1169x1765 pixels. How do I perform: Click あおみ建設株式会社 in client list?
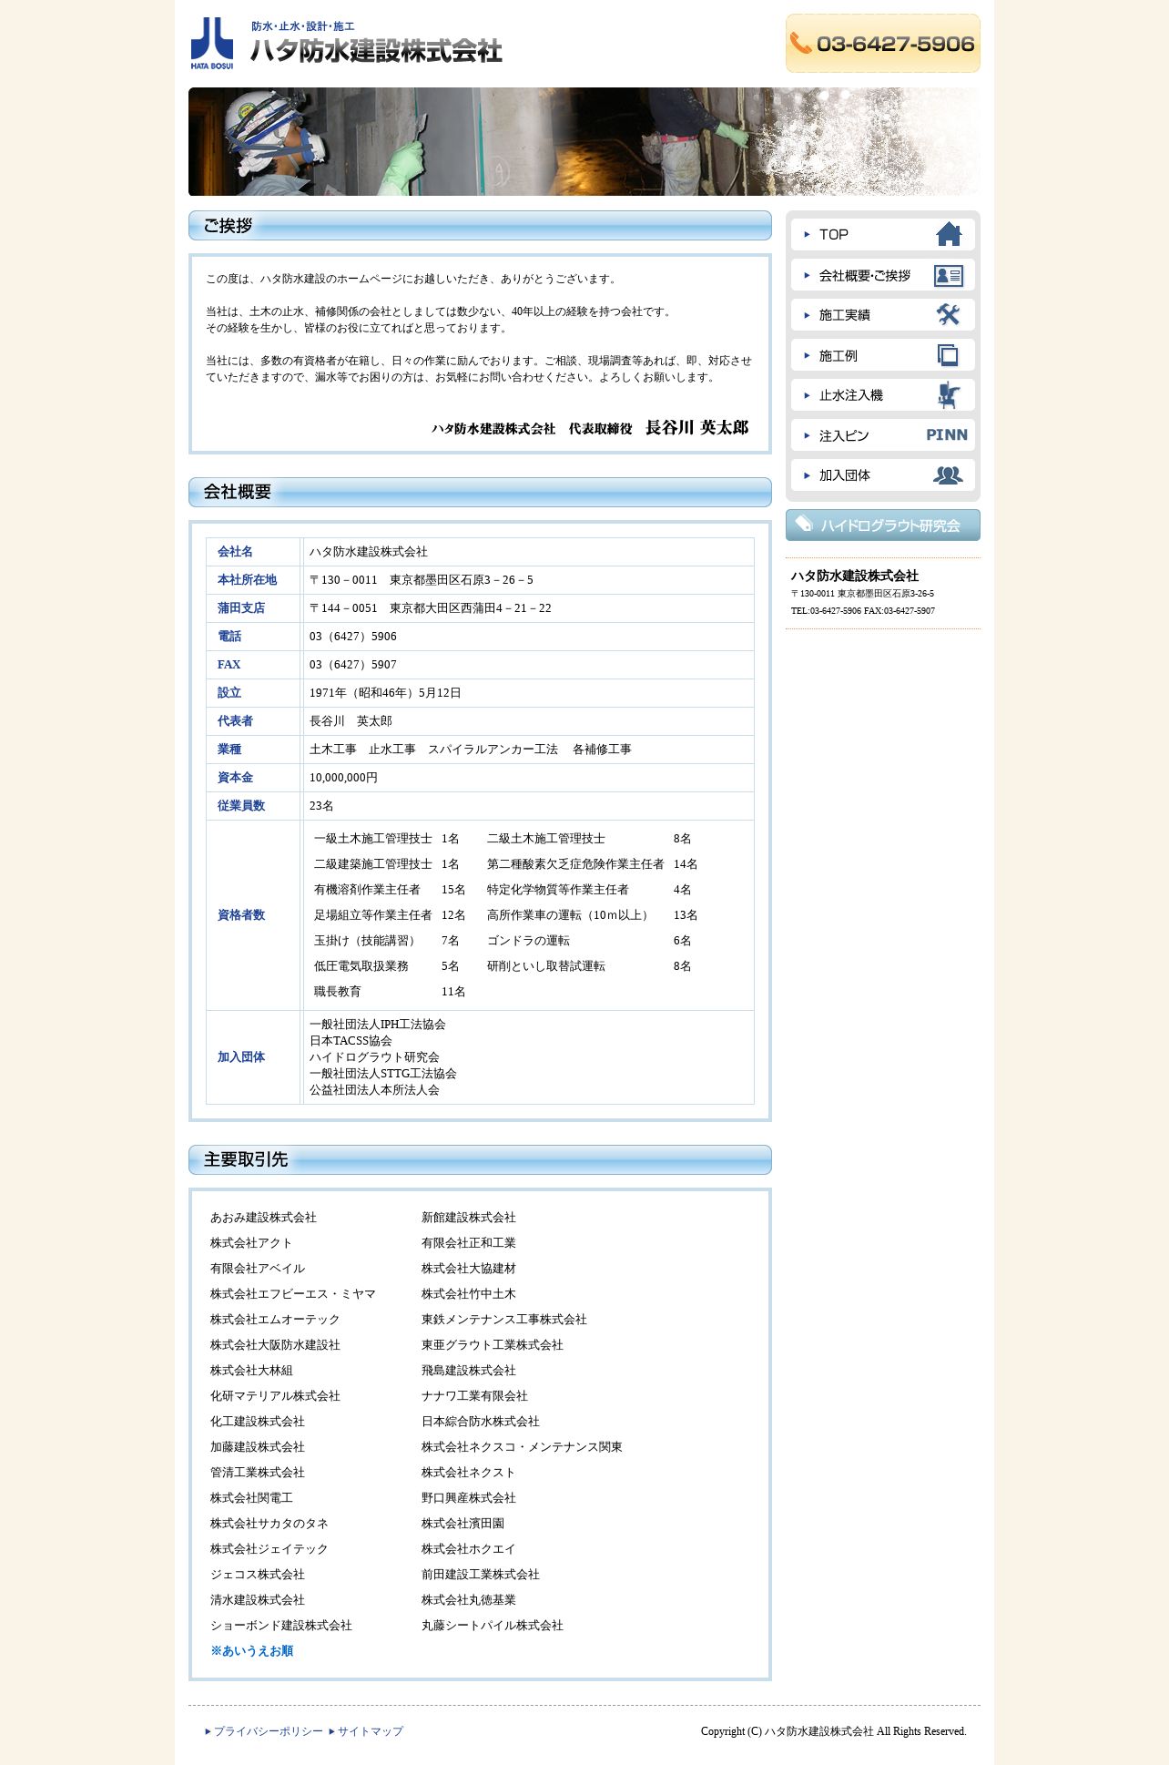click(x=263, y=1218)
